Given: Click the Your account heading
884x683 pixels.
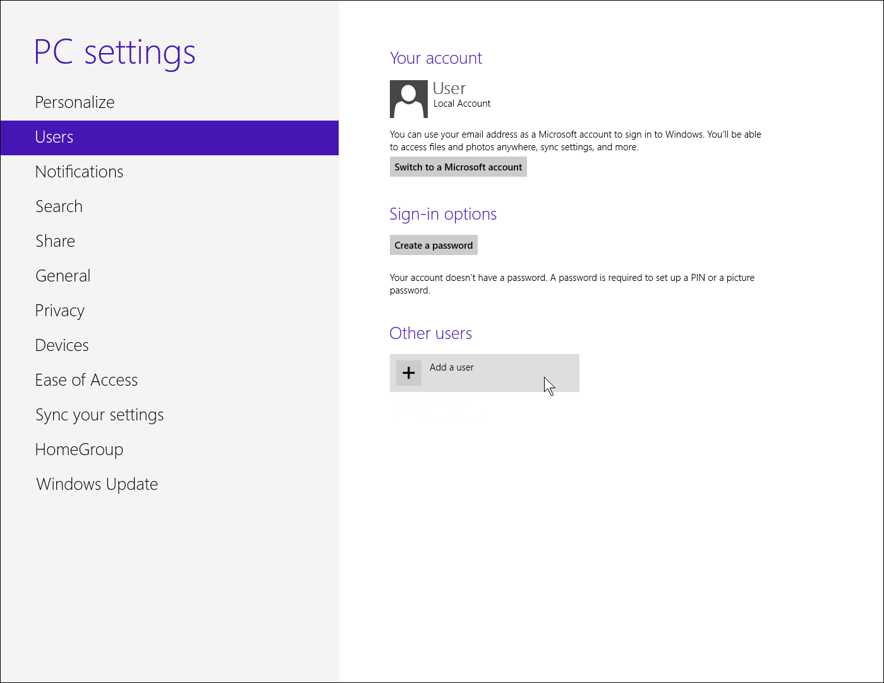Looking at the screenshot, I should coord(436,58).
